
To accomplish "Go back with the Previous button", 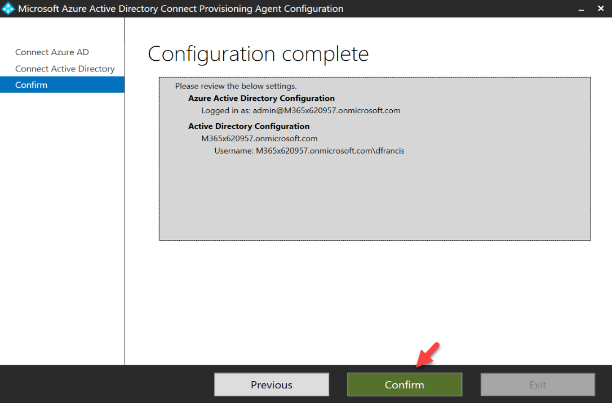I will [x=272, y=384].
